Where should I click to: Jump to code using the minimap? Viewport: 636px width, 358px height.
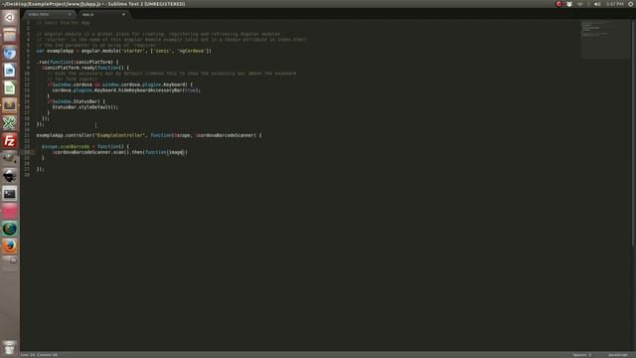click(x=604, y=39)
